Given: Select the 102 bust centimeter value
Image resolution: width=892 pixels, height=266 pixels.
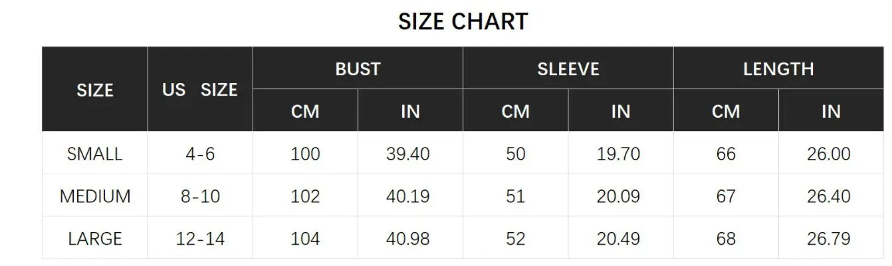Looking at the screenshot, I should 305,196.
